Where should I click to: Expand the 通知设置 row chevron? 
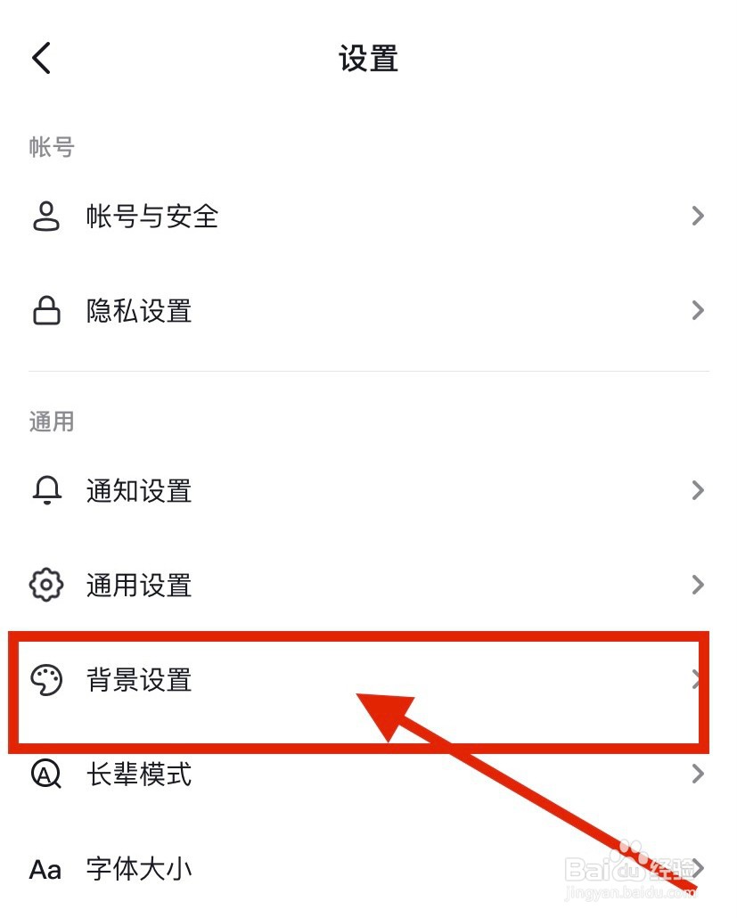point(697,490)
